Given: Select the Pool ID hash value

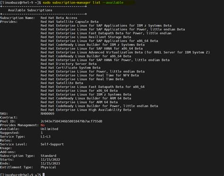Looking at the screenshot, I should tap(71, 121).
